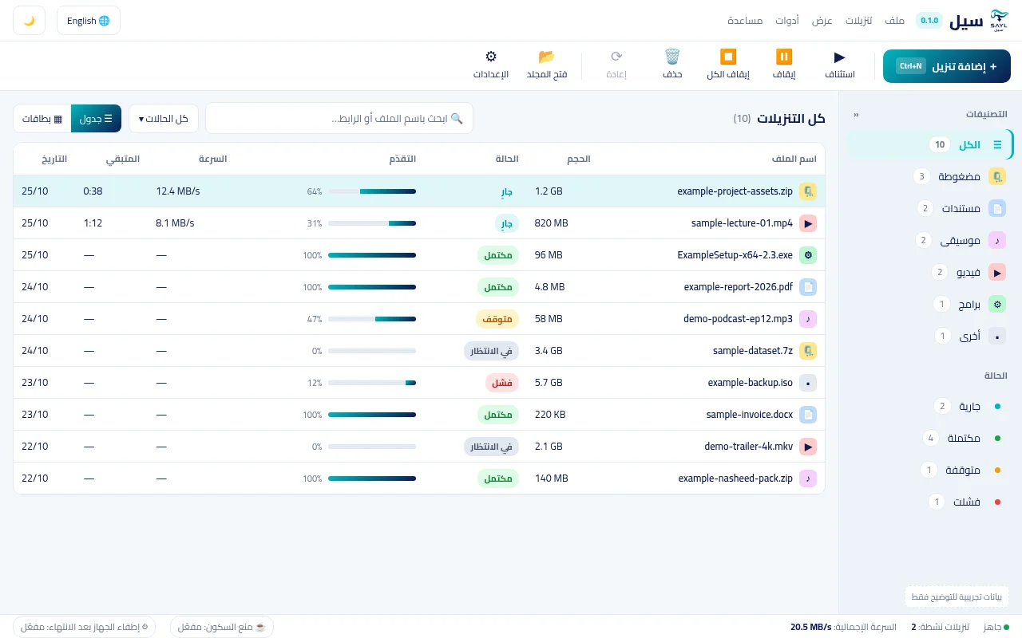Toggle sleep prevention (منع السكون) in status bar
1022x638 pixels.
222,627
